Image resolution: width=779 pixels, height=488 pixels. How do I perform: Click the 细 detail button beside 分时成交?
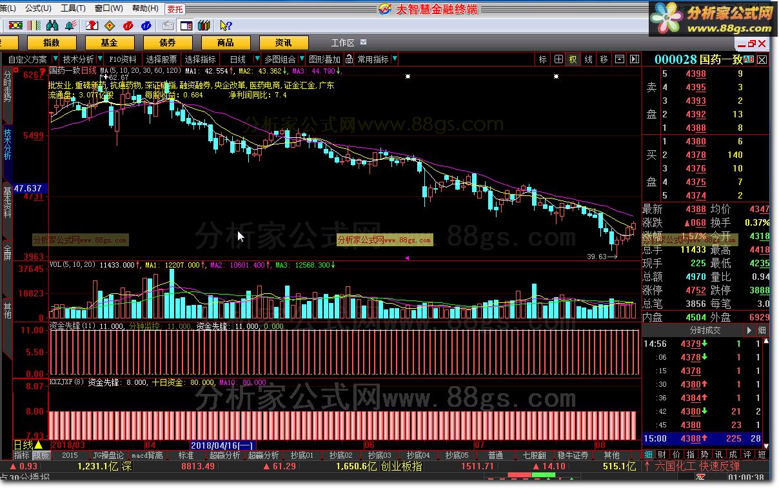[x=762, y=329]
